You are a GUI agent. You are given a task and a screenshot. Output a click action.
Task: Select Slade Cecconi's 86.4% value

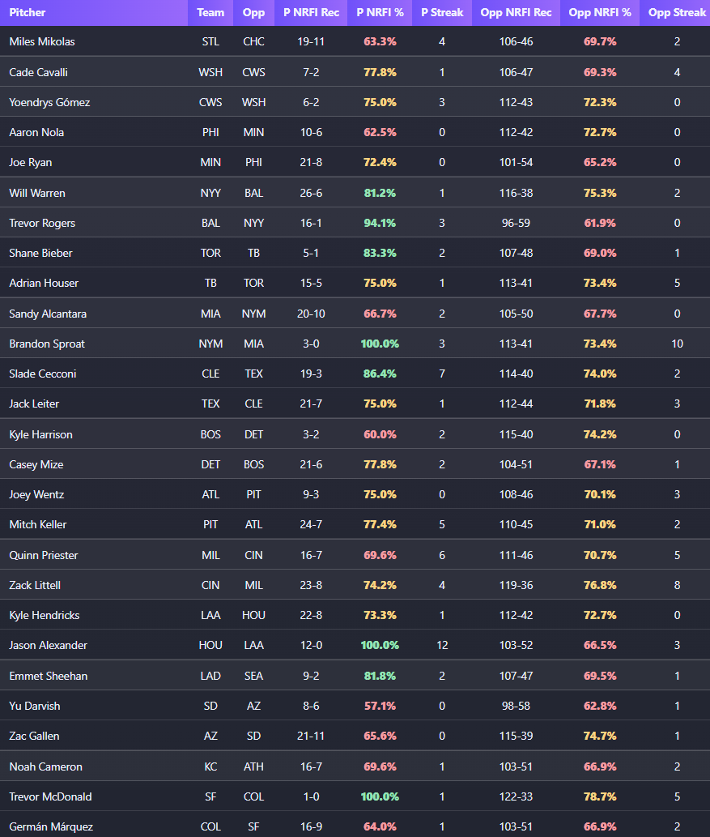coord(380,374)
